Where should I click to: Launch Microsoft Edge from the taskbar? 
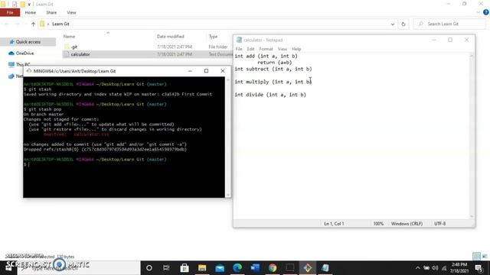[237, 268]
